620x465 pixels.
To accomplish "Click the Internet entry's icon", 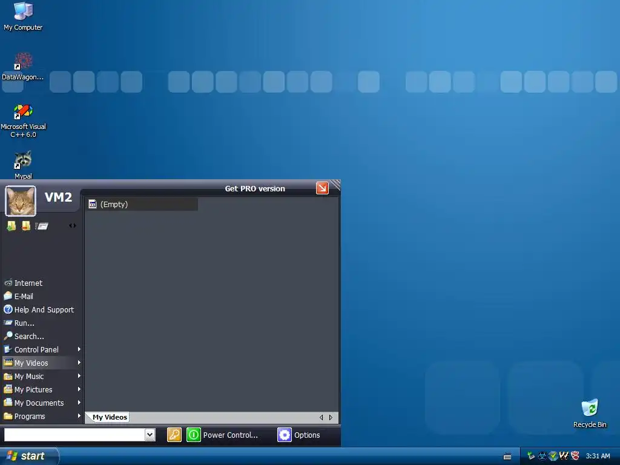I will (8, 282).
